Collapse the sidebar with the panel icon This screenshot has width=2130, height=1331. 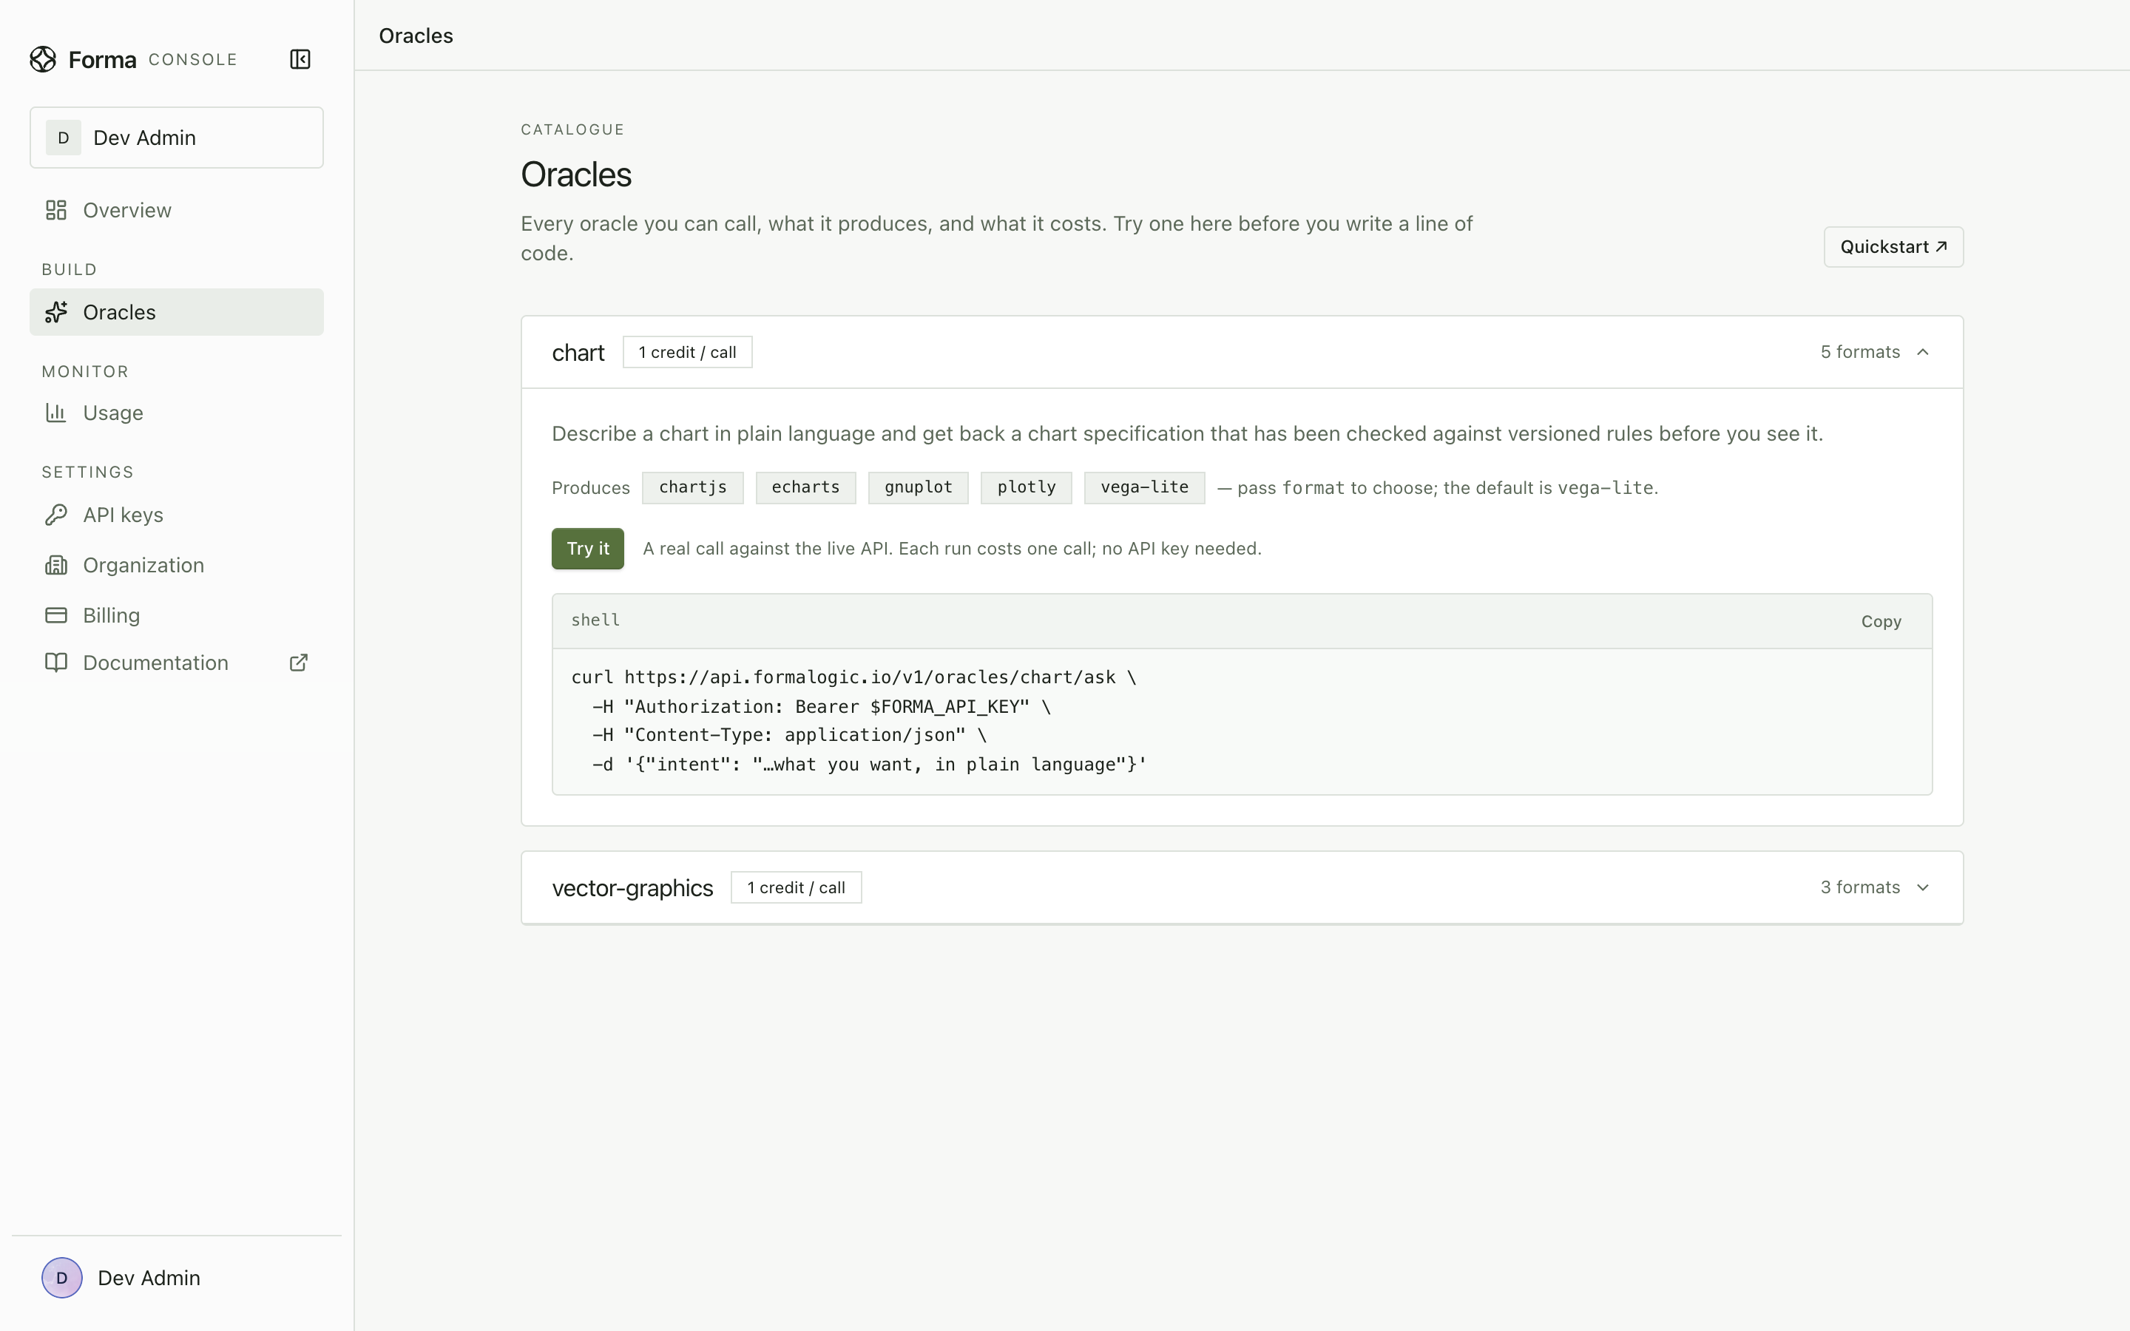[300, 59]
